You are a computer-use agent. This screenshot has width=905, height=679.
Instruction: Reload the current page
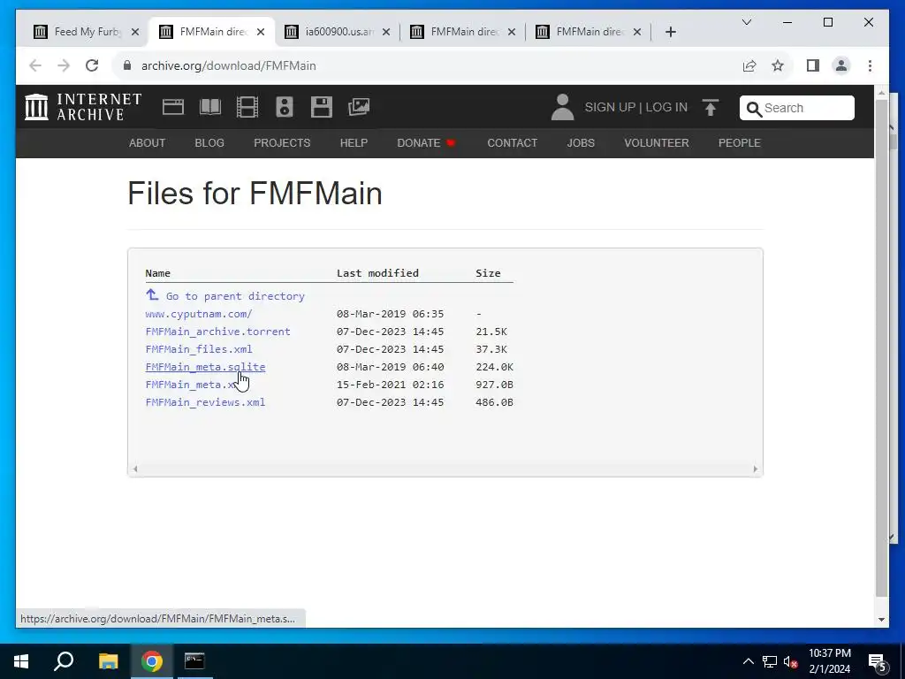tap(92, 65)
